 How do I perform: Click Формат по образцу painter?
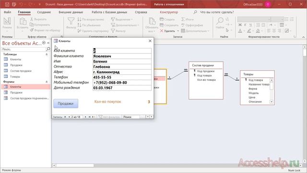[45, 30]
